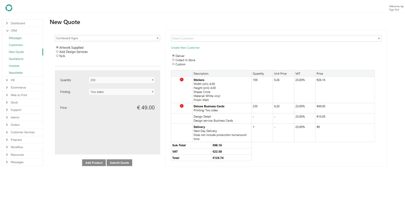Image resolution: width=405 pixels, height=200 pixels.
Task: Click the Design Detail price €15.00
Action: click(x=321, y=117)
